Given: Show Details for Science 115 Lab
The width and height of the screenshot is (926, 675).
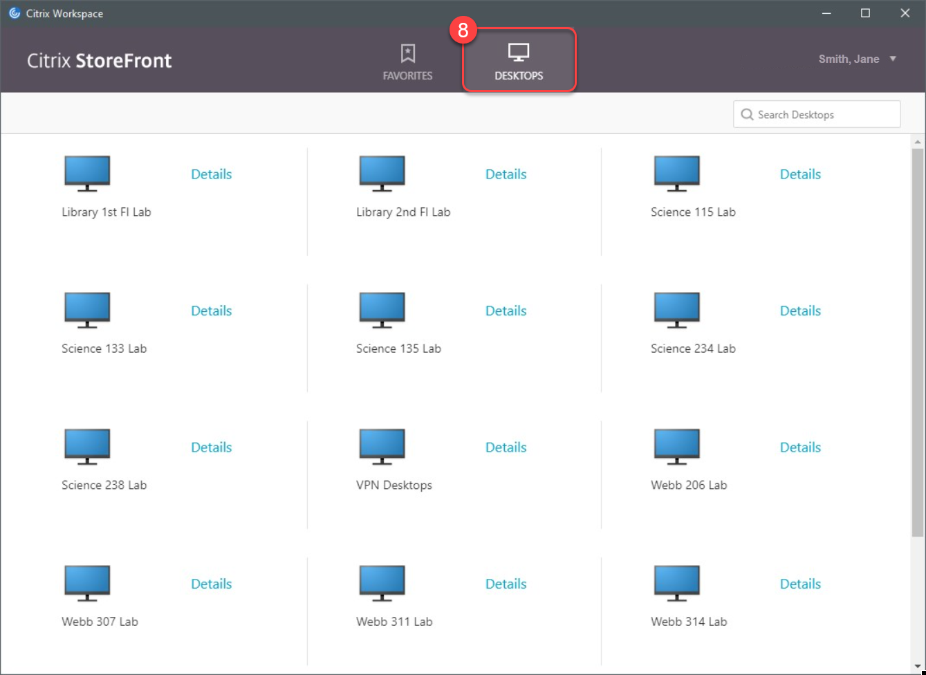Looking at the screenshot, I should (800, 174).
